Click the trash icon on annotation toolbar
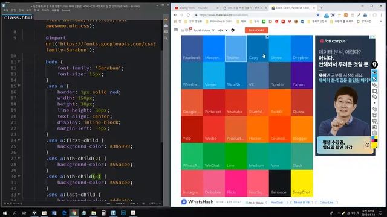The width and height of the screenshot is (387, 217). (x=375, y=115)
